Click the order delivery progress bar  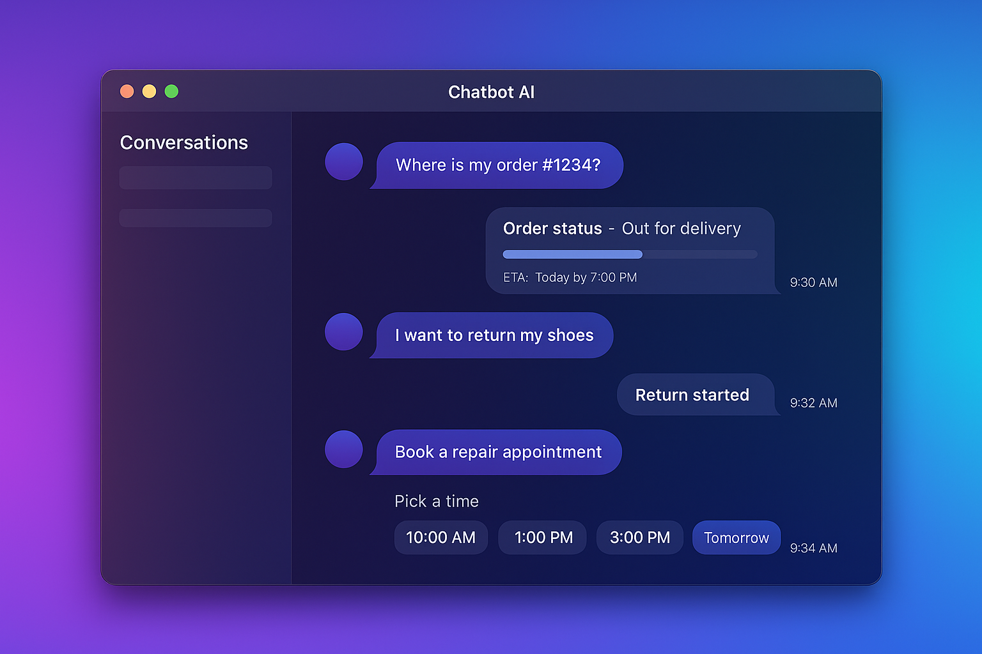[x=630, y=254]
